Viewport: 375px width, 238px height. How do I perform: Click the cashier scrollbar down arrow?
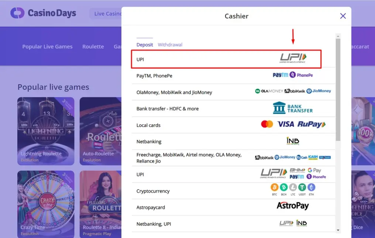[338, 230]
